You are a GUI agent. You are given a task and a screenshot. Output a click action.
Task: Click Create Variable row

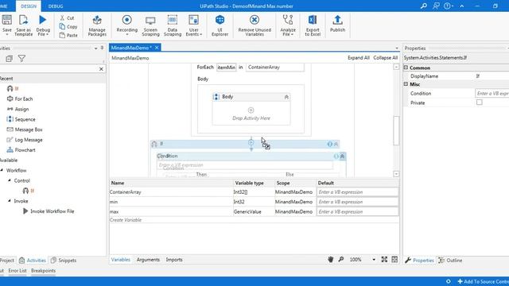click(x=126, y=220)
